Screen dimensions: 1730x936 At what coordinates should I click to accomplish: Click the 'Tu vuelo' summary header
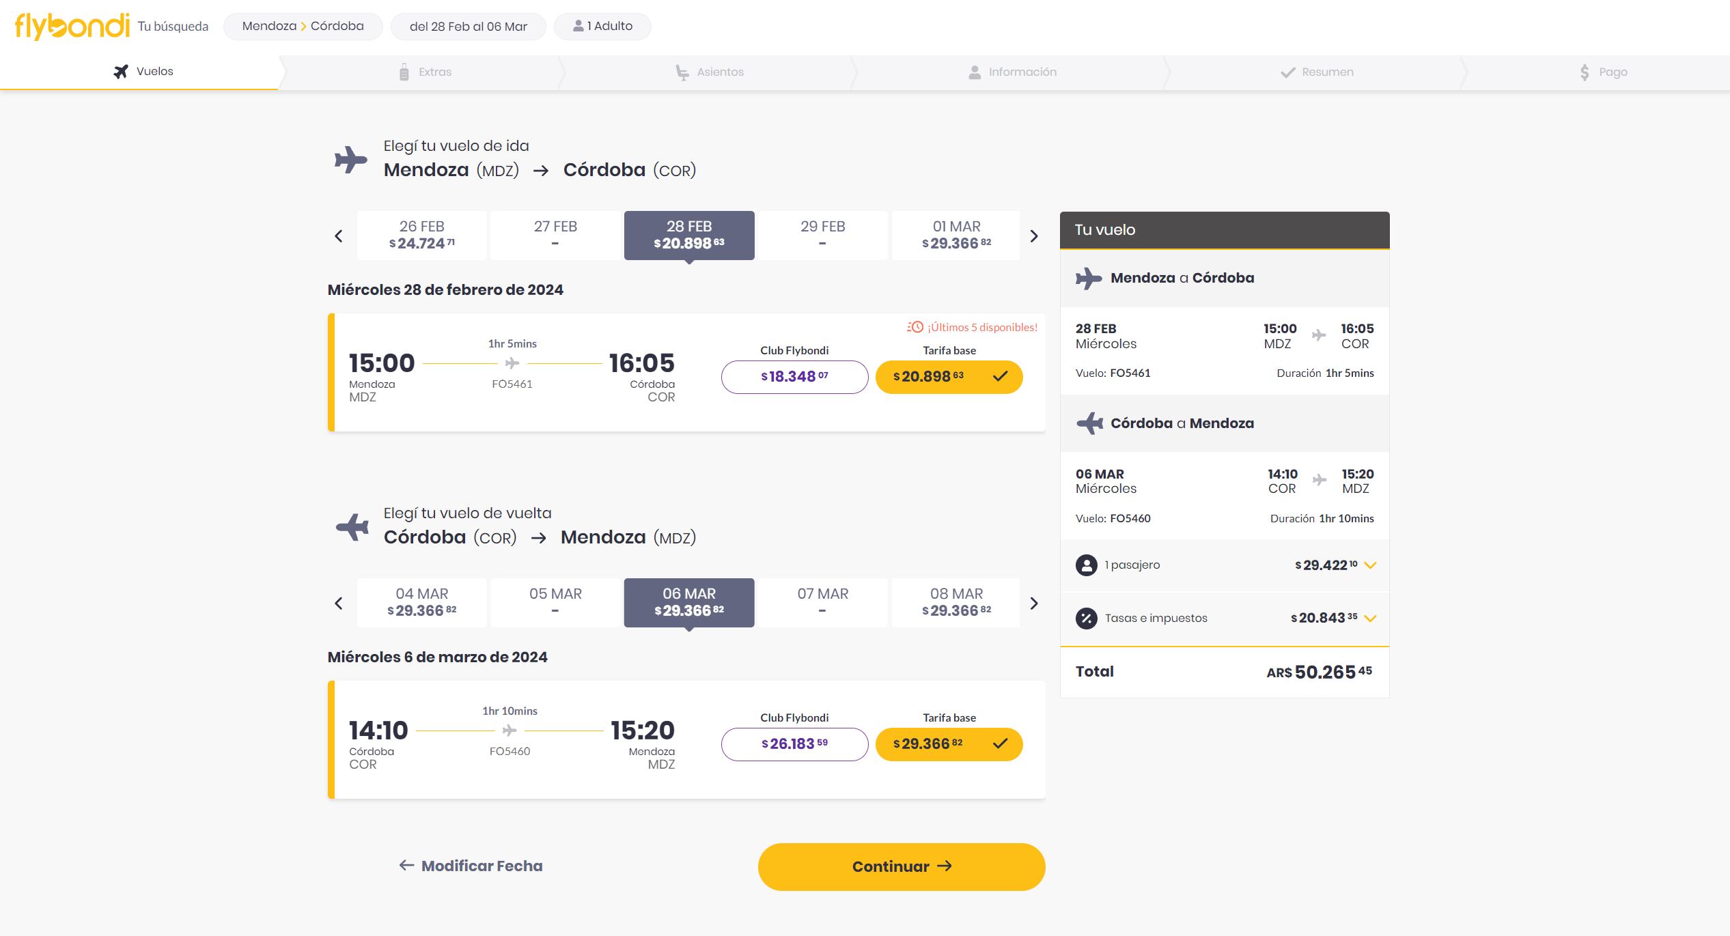(x=1225, y=230)
